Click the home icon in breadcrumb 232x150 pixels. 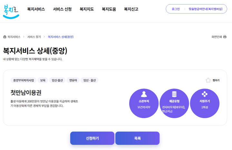click(5, 37)
